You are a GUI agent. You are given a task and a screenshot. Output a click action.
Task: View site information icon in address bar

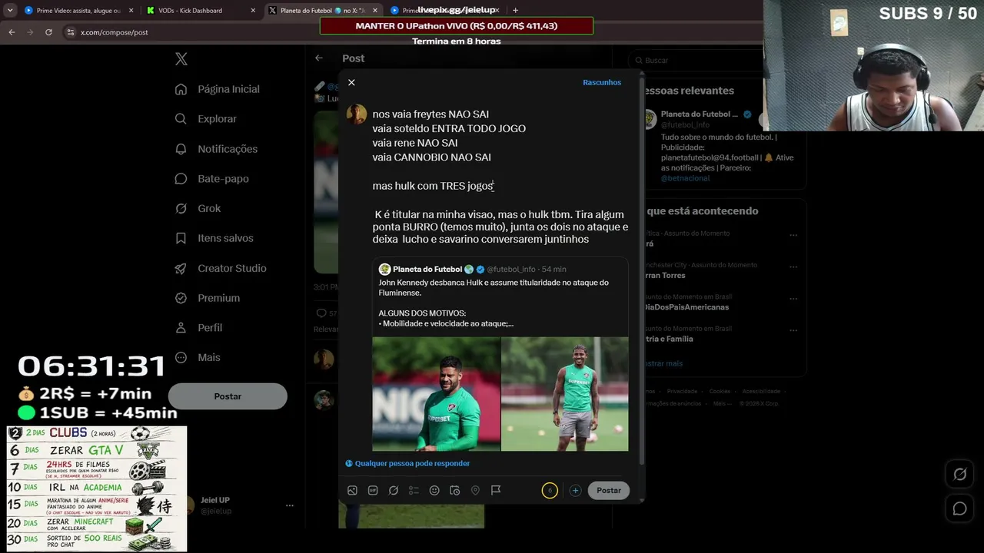tap(71, 32)
